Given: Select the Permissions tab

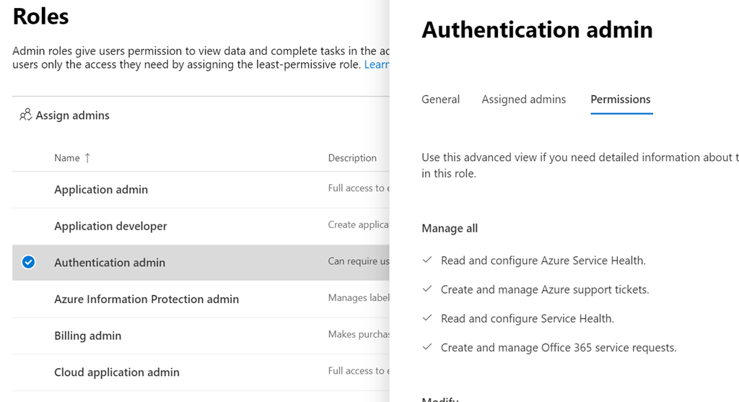Looking at the screenshot, I should 620,100.
